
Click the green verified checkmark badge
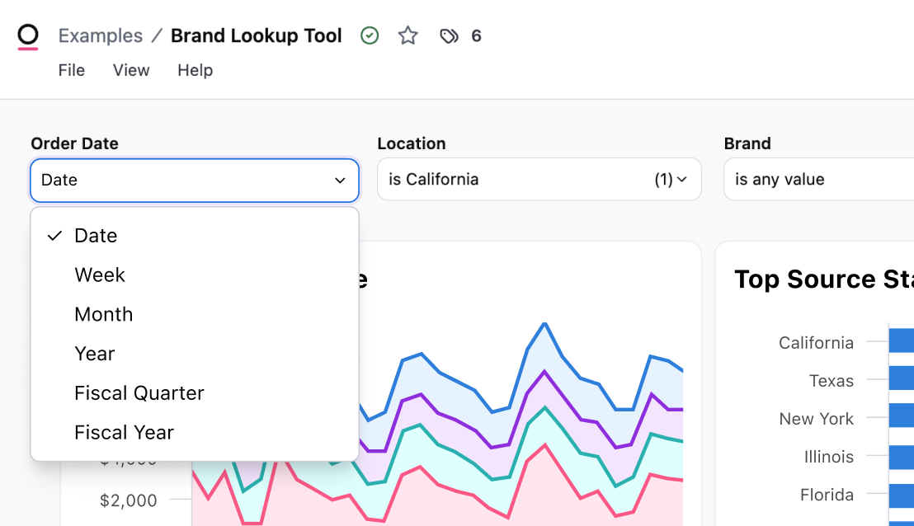(369, 35)
